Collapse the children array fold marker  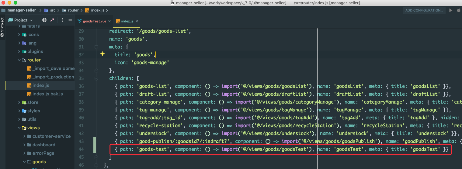[96, 78]
